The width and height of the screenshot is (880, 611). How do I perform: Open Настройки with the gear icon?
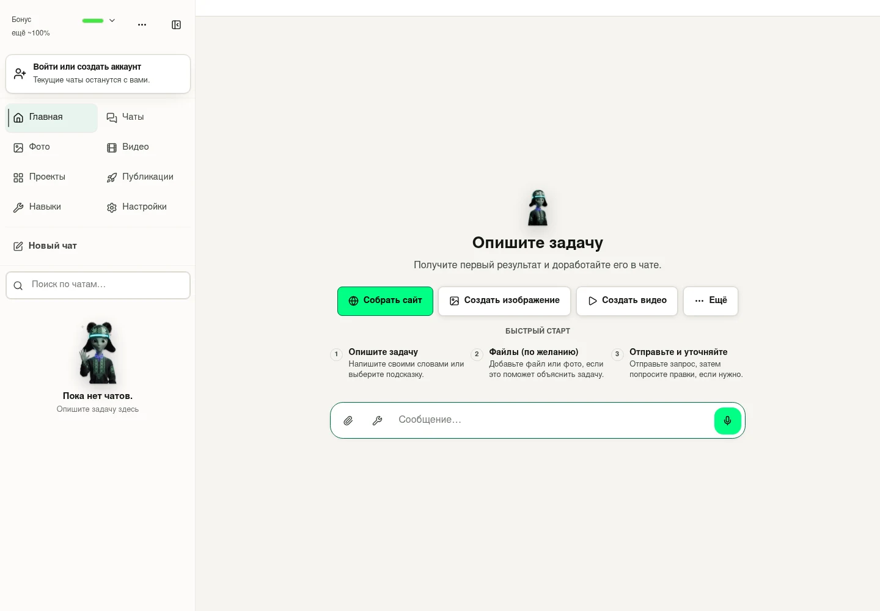pyautogui.click(x=144, y=207)
